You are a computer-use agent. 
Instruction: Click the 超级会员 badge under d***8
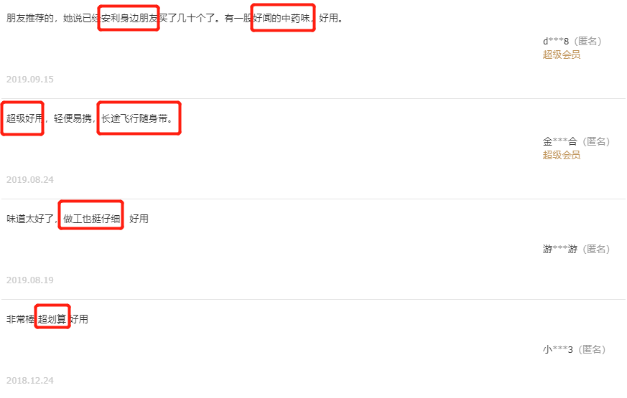coord(561,55)
